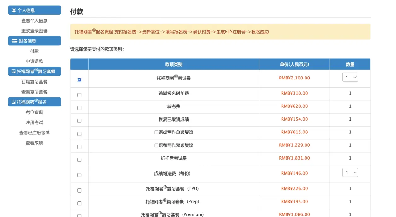Open 申请退款 link
The image size is (396, 217).
(x=34, y=61)
